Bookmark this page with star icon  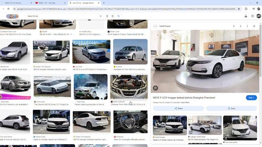[239, 9]
